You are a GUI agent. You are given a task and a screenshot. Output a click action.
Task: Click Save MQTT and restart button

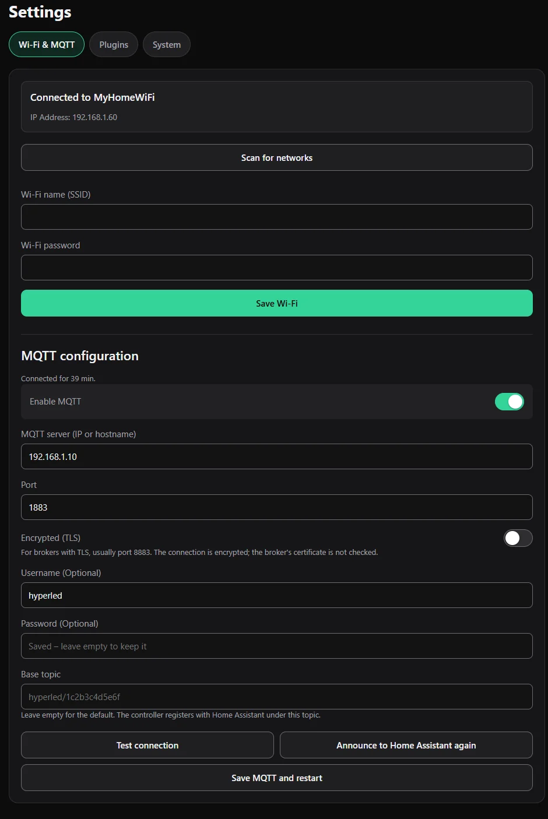pyautogui.click(x=277, y=778)
